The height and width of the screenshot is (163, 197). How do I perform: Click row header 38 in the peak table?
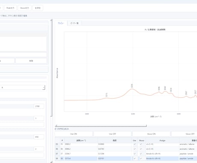click(57, 158)
